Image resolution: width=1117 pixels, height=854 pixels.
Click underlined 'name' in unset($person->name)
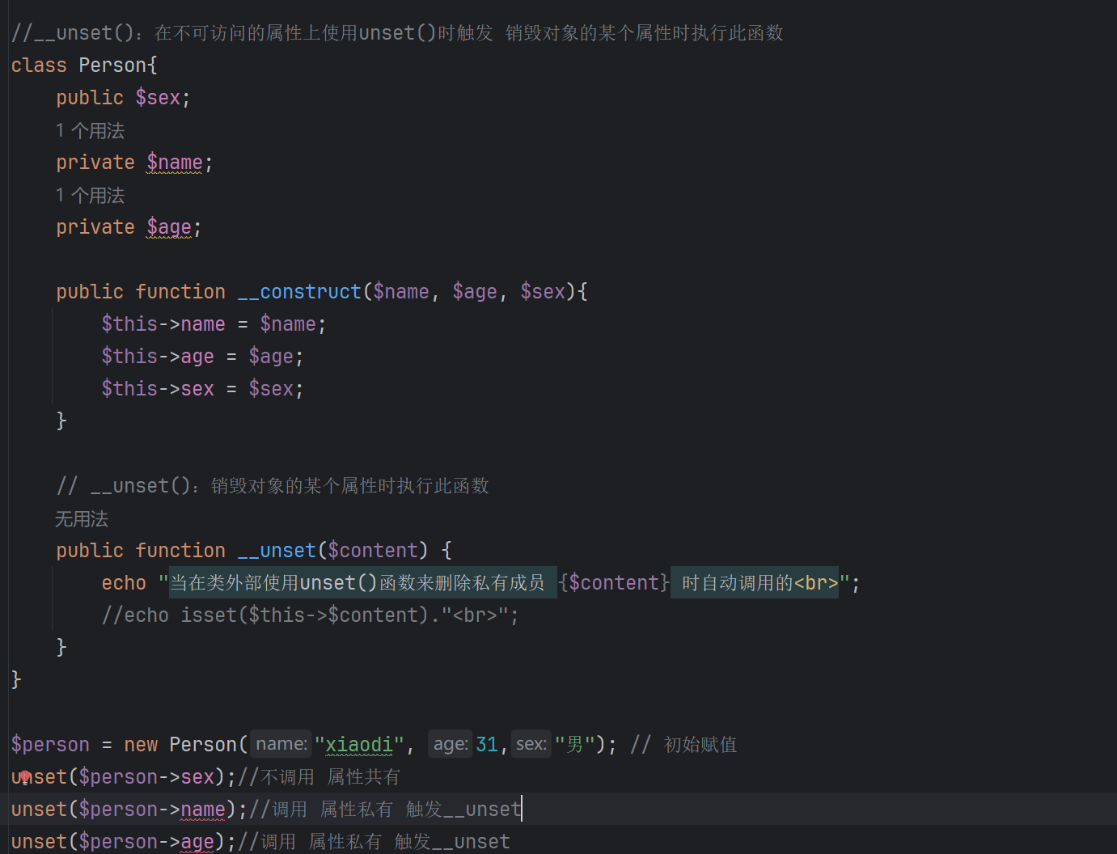tap(203, 810)
